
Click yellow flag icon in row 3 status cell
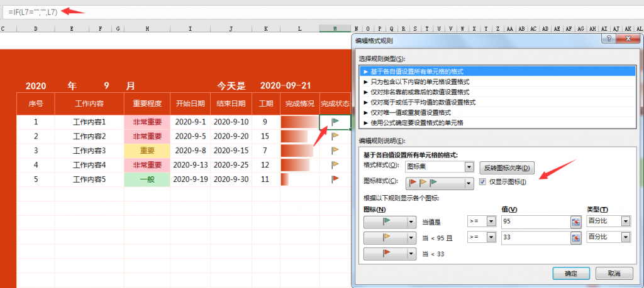(x=335, y=151)
